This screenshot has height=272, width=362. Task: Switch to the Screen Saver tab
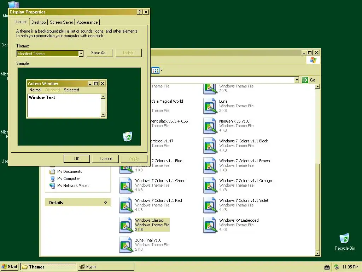tap(62, 22)
